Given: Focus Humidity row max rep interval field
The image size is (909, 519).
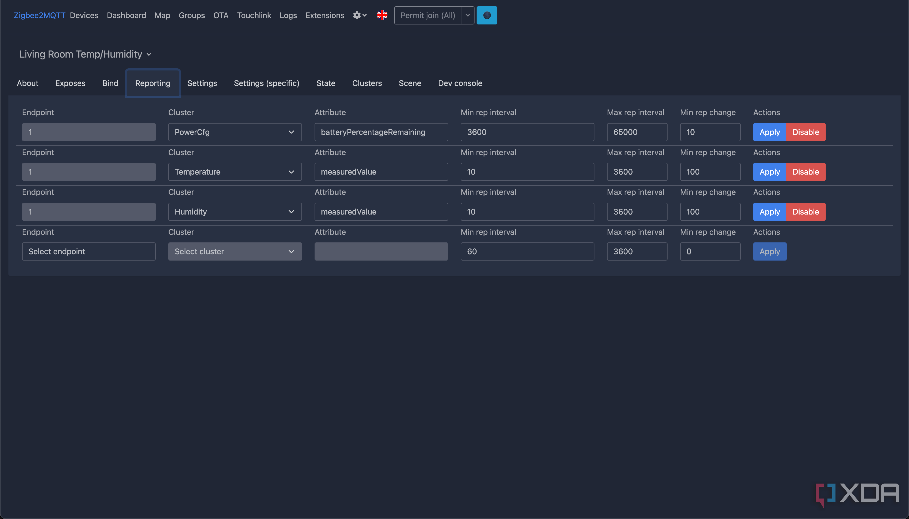Looking at the screenshot, I should 637,212.
